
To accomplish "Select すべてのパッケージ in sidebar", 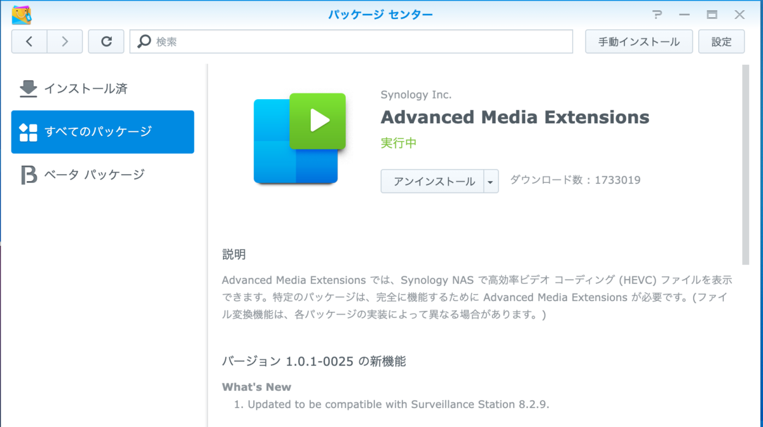I will (102, 132).
